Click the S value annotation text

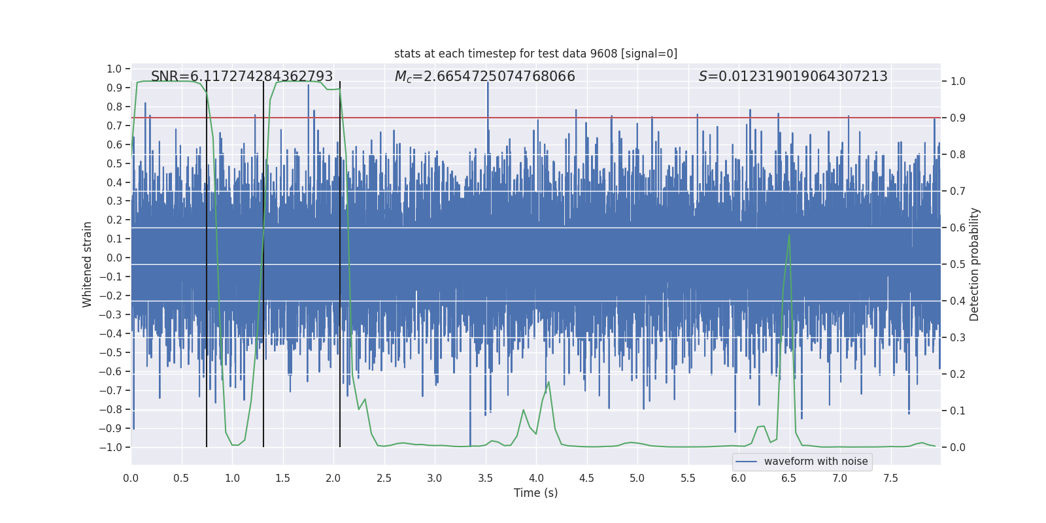(x=793, y=76)
